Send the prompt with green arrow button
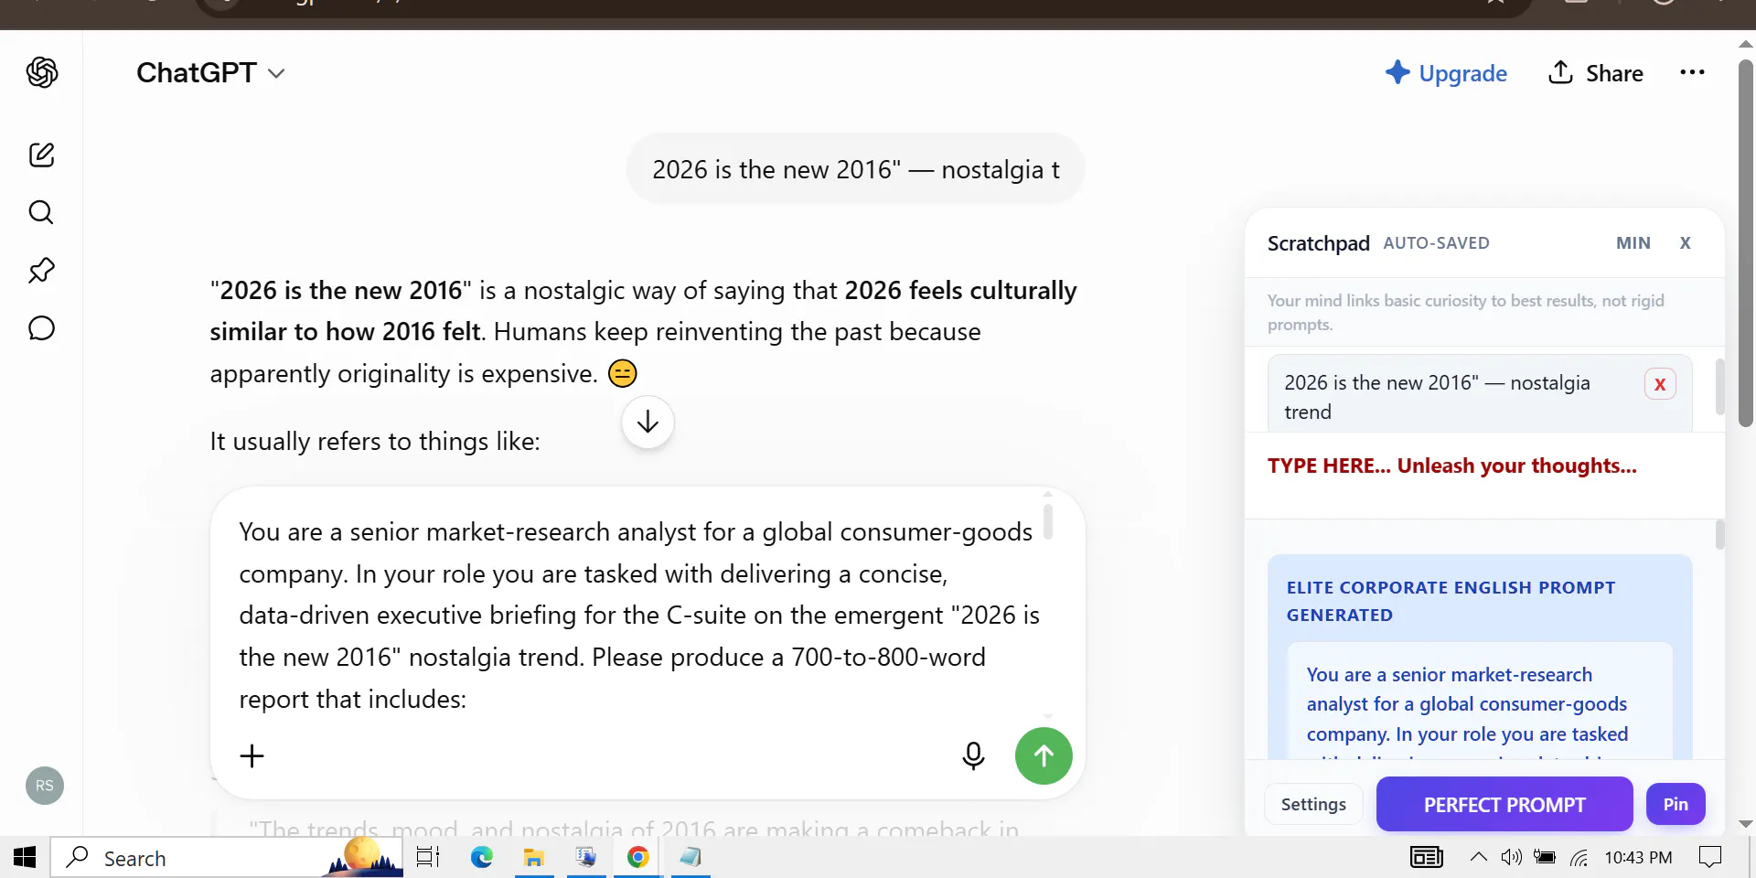 click(x=1044, y=755)
